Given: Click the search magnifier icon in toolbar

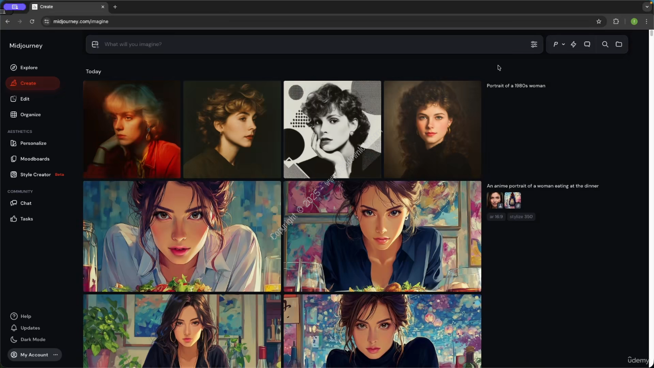Looking at the screenshot, I should point(605,44).
